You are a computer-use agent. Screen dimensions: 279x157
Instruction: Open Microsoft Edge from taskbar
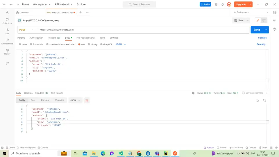coord(103,153)
